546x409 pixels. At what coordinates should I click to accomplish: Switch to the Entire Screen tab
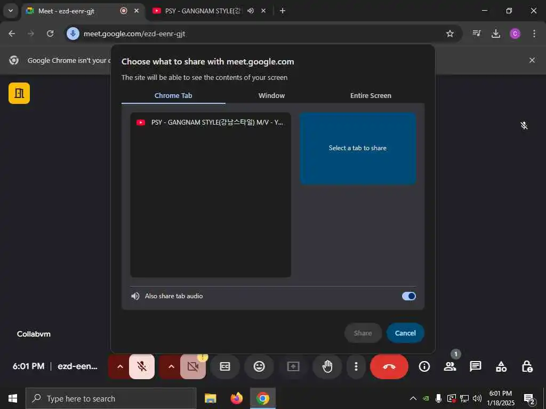pyautogui.click(x=371, y=96)
